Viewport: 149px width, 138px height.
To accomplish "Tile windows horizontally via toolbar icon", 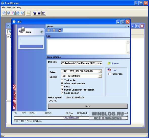I will pos(39,13).
